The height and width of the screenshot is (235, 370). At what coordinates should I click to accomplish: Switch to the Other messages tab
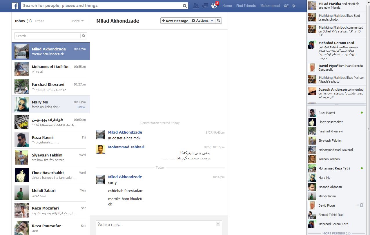(x=39, y=21)
